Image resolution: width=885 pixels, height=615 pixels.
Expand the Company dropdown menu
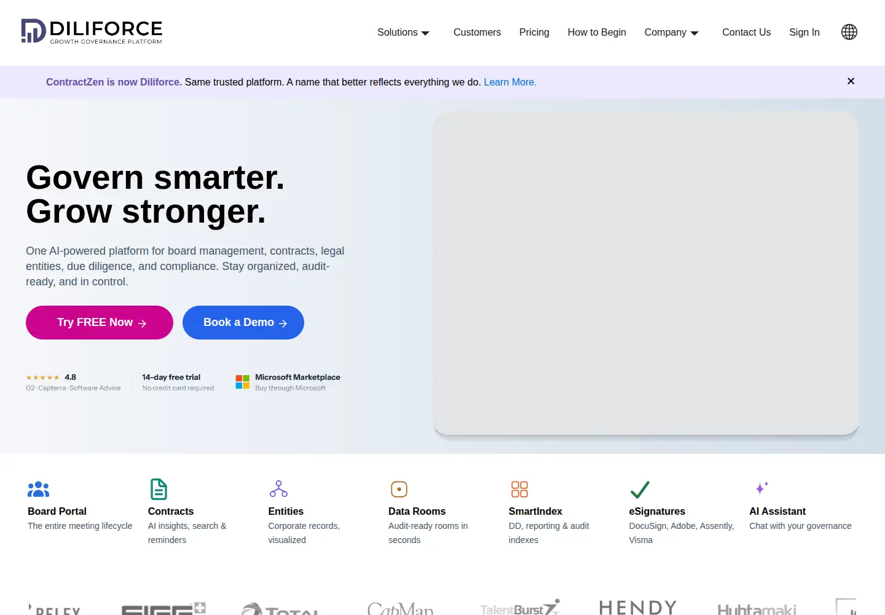[x=671, y=33]
